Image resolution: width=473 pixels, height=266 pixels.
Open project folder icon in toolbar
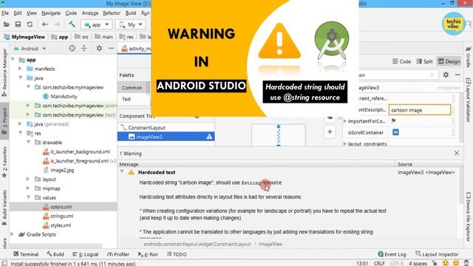[6, 24]
